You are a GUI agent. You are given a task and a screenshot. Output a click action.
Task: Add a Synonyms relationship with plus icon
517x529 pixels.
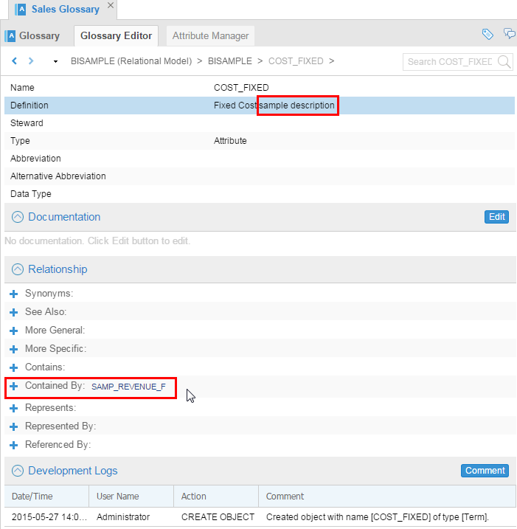tap(14, 294)
